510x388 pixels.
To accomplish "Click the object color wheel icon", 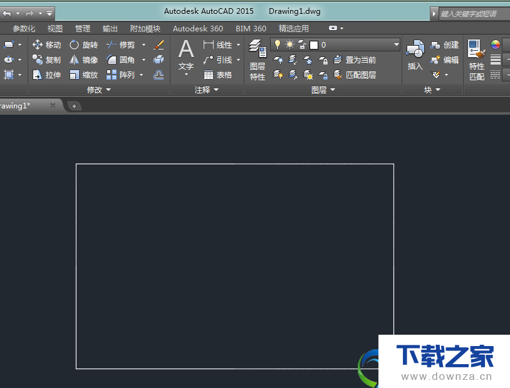I will click(x=496, y=45).
